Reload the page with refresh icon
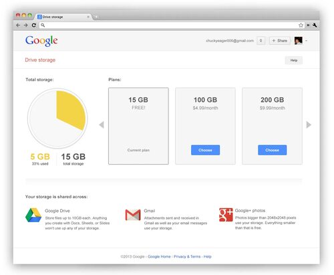 (34, 25)
